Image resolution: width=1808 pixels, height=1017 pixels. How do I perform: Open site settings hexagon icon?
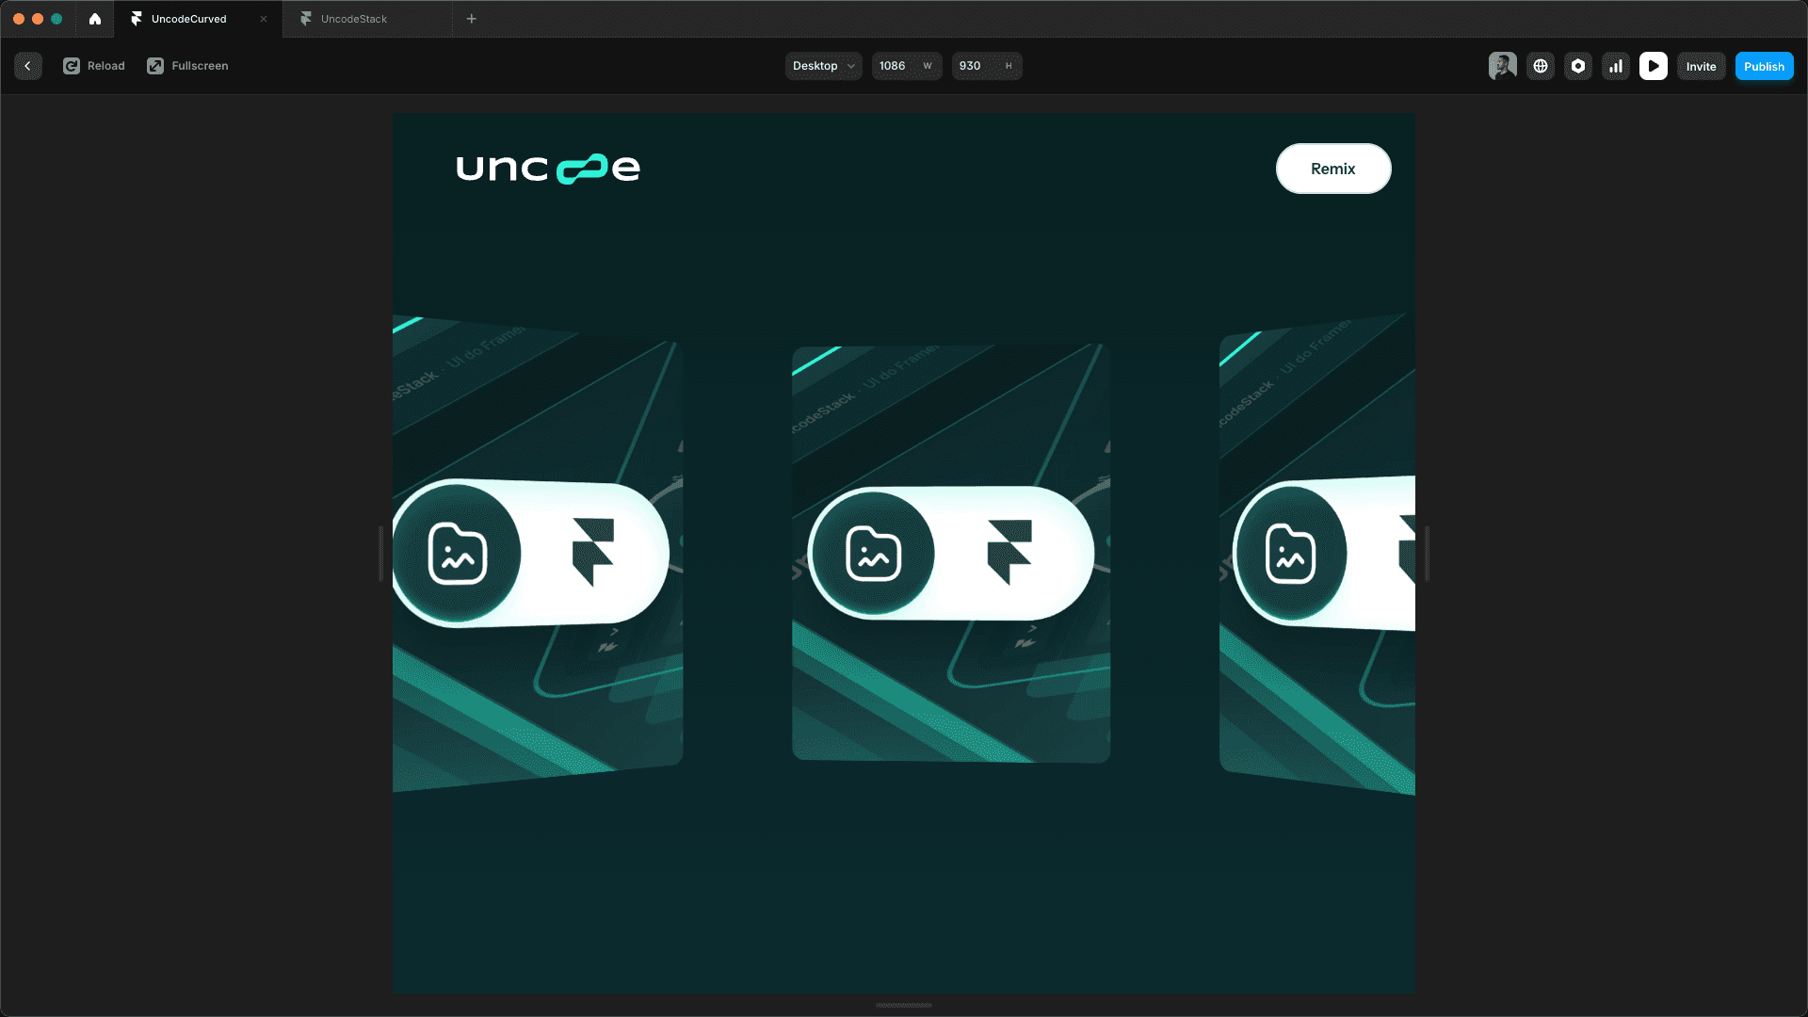(1578, 66)
